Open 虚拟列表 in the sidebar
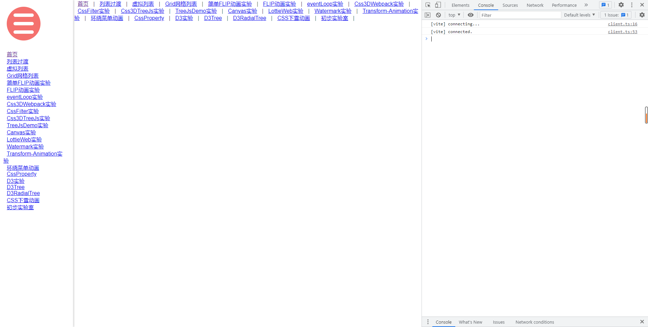This screenshot has height=327, width=648. (x=18, y=69)
